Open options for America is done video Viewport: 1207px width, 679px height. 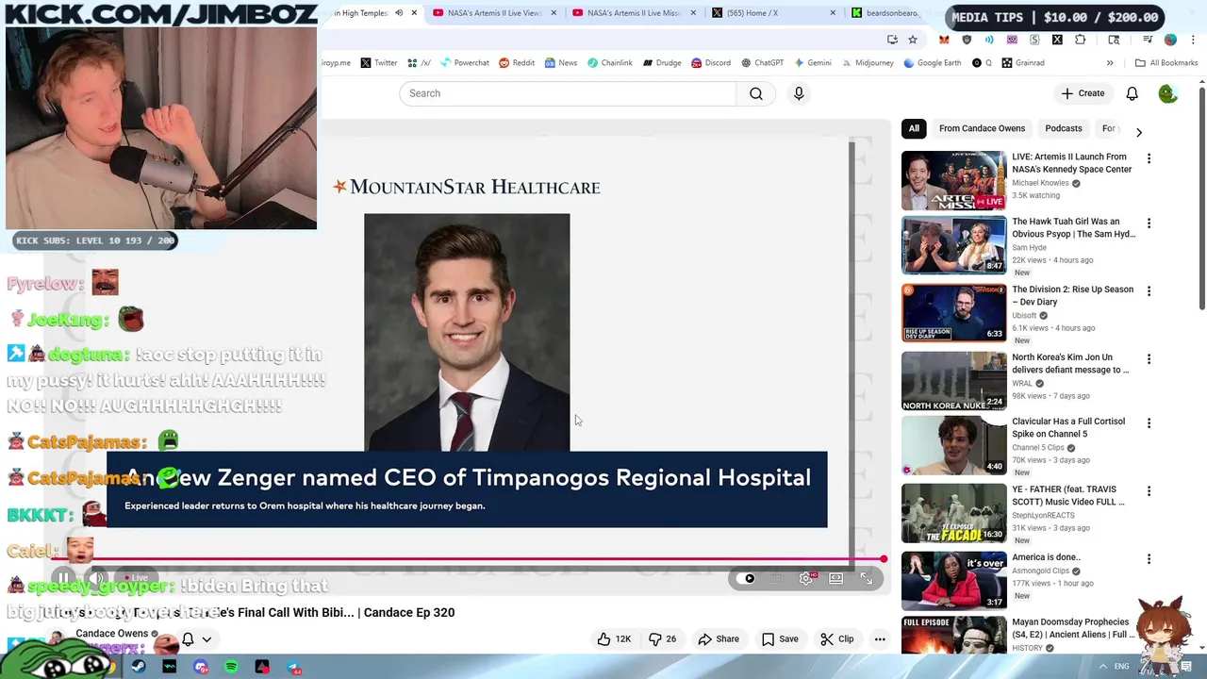coord(1149,559)
